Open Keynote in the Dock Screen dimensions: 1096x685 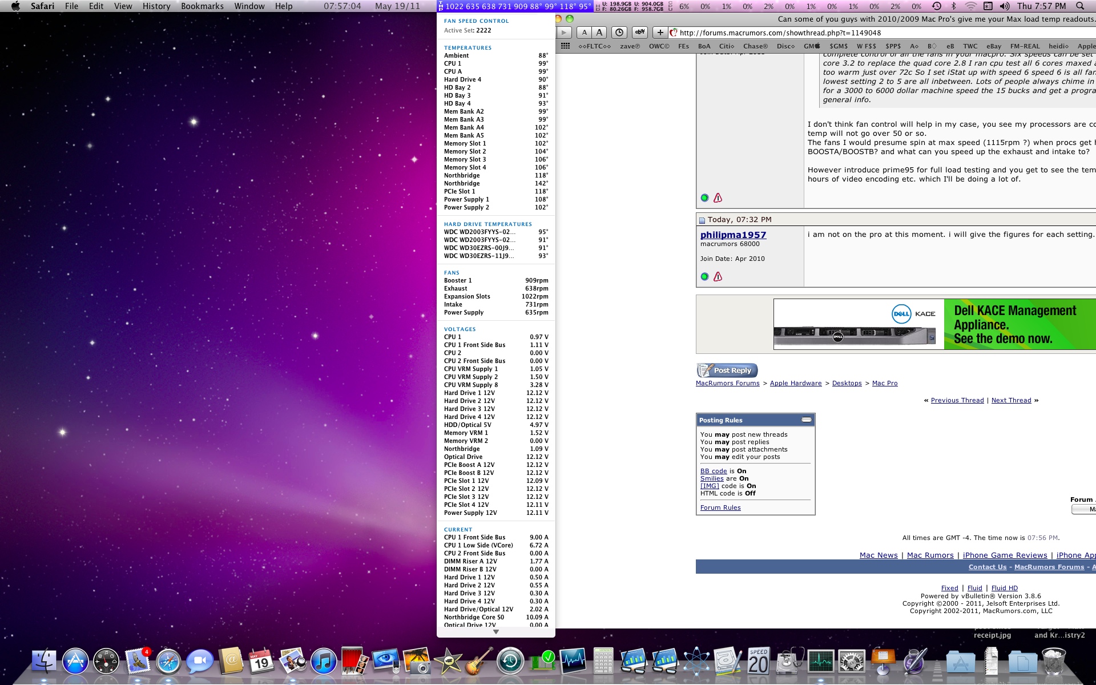(x=883, y=662)
